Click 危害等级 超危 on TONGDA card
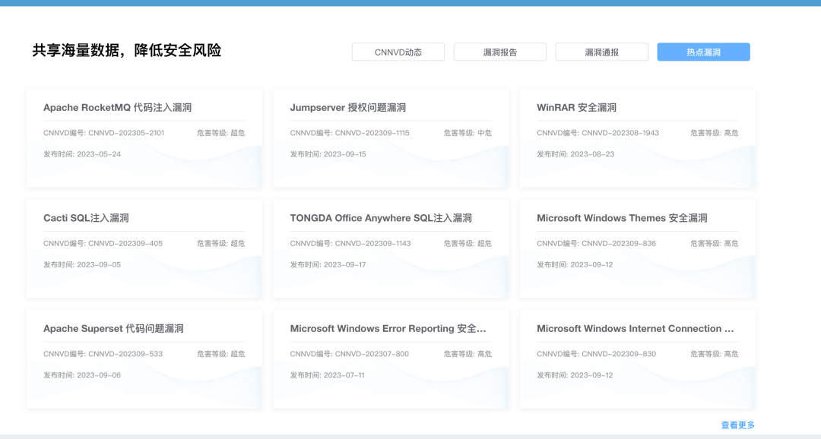 tap(468, 243)
